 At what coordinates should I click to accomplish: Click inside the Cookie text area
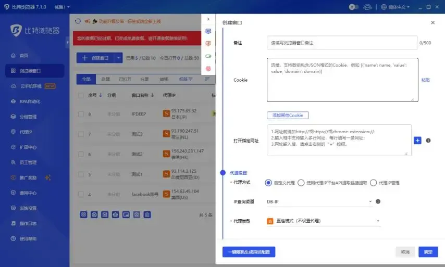pyautogui.click(x=342, y=80)
